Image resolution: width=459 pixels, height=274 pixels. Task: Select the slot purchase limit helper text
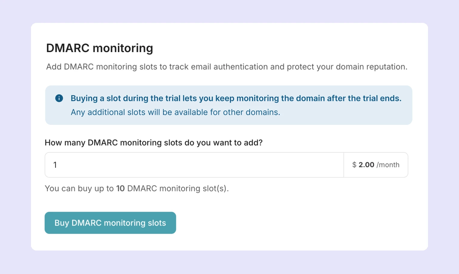tap(137, 188)
